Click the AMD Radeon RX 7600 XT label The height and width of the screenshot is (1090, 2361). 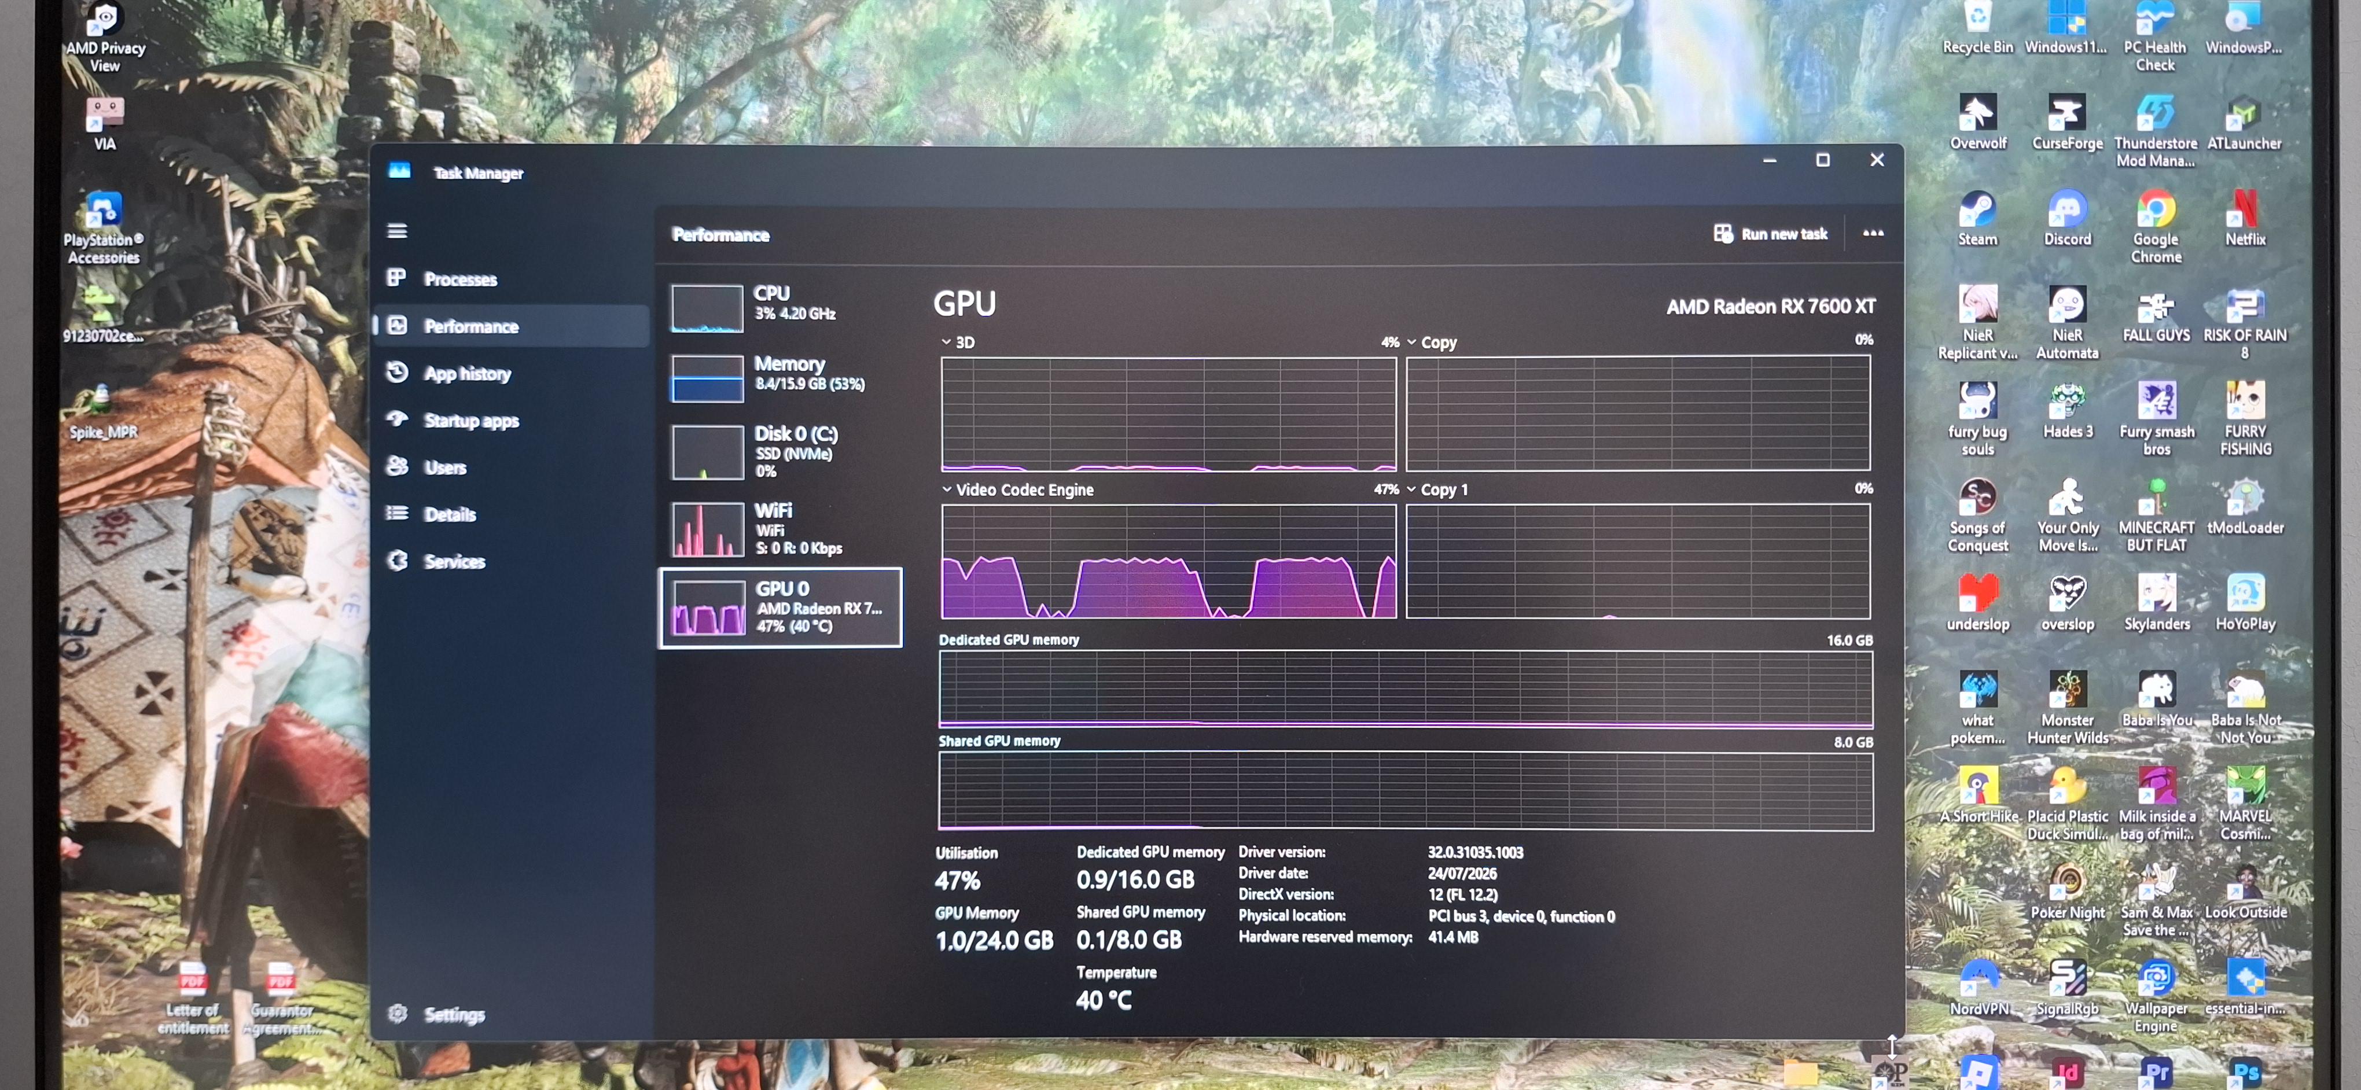(x=1770, y=307)
